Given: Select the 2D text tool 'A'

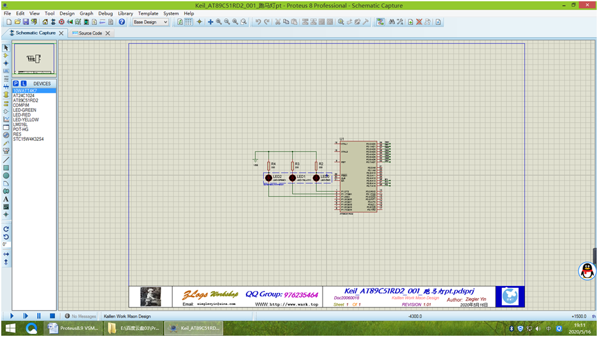Looking at the screenshot, I should pos(6,199).
